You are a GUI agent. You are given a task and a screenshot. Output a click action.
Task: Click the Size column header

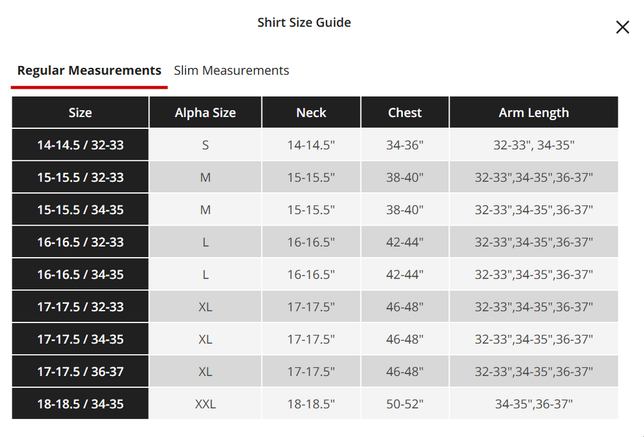tap(80, 112)
